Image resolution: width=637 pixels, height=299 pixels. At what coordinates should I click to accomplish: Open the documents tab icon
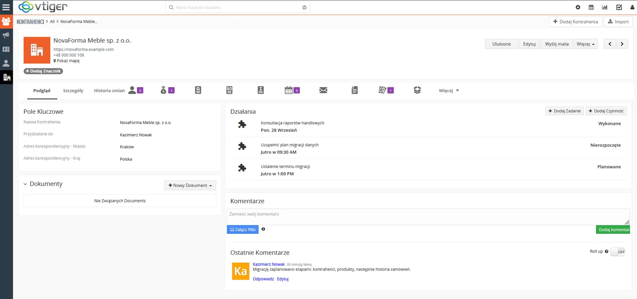point(355,90)
